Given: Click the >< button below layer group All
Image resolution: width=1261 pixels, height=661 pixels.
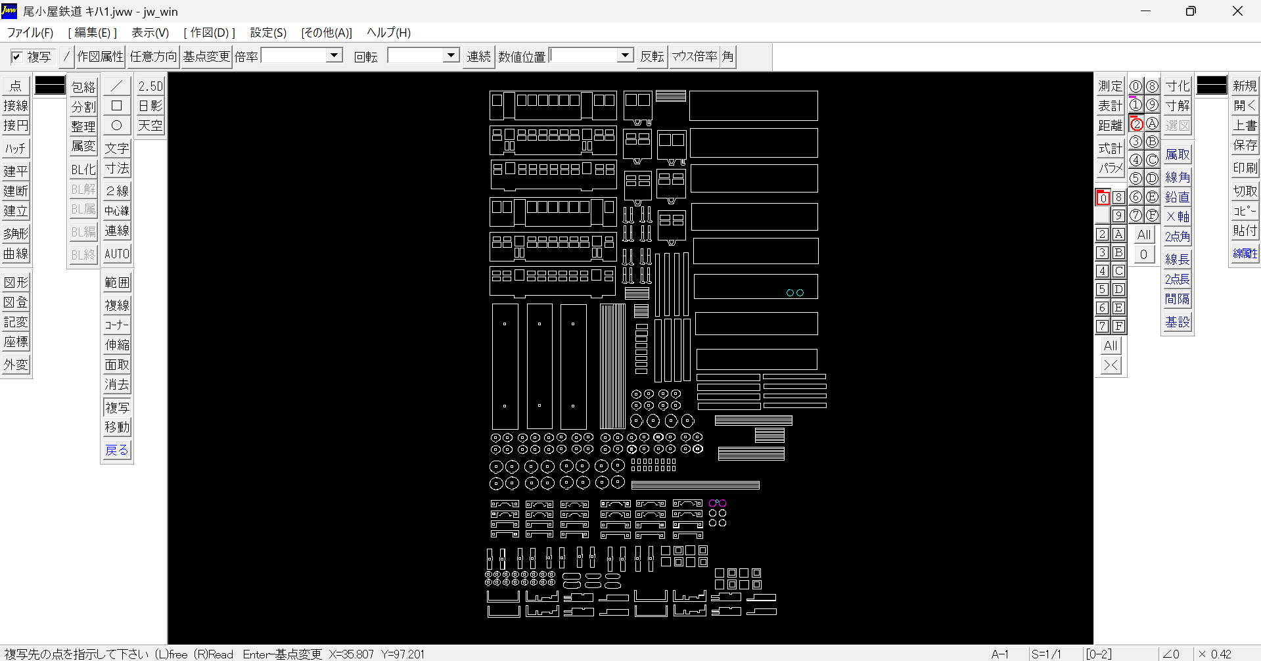Looking at the screenshot, I should click(1111, 365).
